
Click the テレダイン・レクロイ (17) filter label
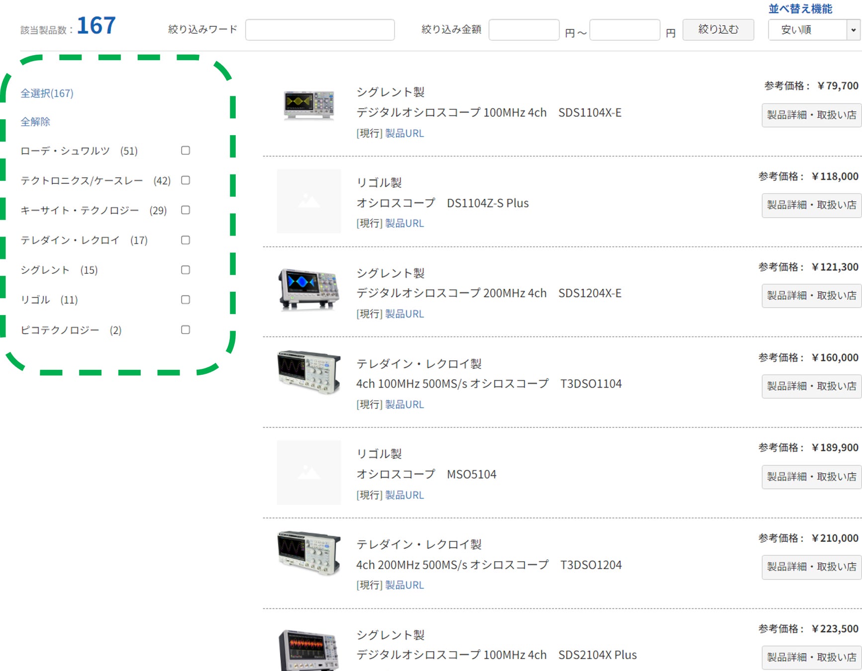(x=84, y=240)
